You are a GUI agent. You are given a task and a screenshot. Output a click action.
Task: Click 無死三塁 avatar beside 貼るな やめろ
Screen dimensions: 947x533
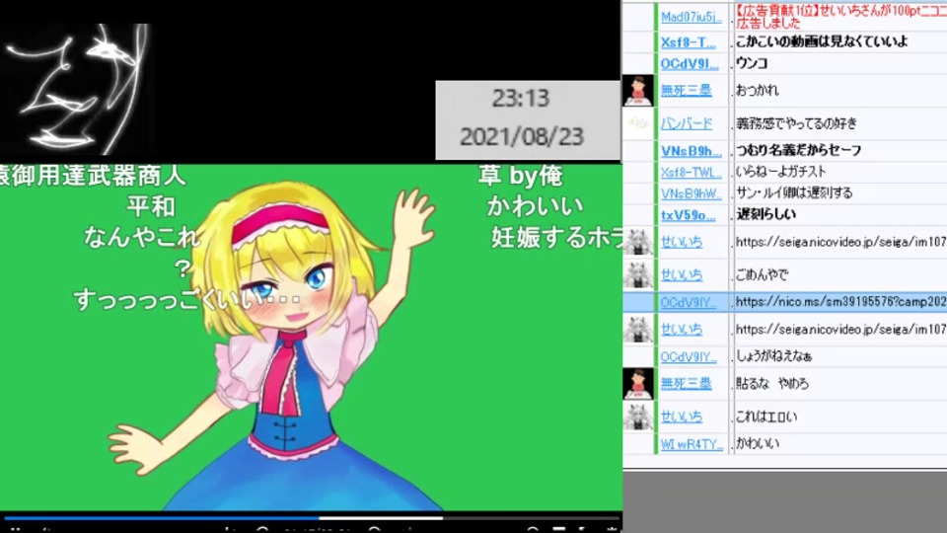(x=638, y=384)
